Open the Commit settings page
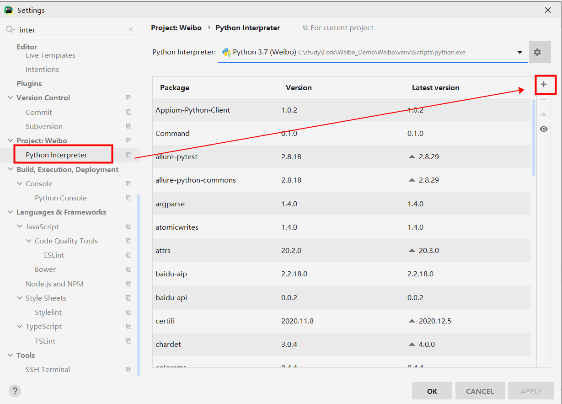This screenshot has width=562, height=404. tap(39, 112)
